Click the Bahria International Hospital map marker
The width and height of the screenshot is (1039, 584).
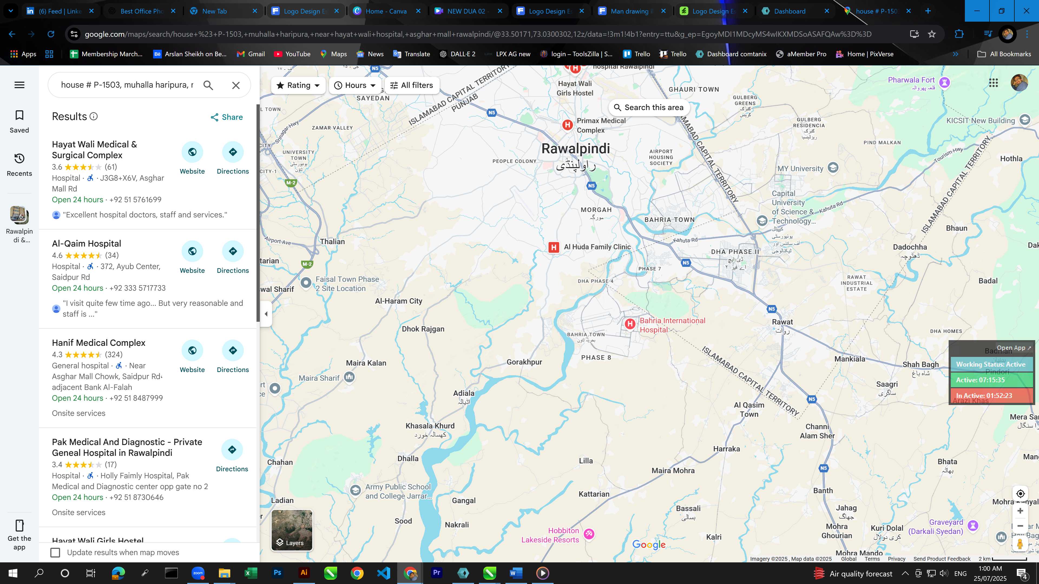click(630, 324)
